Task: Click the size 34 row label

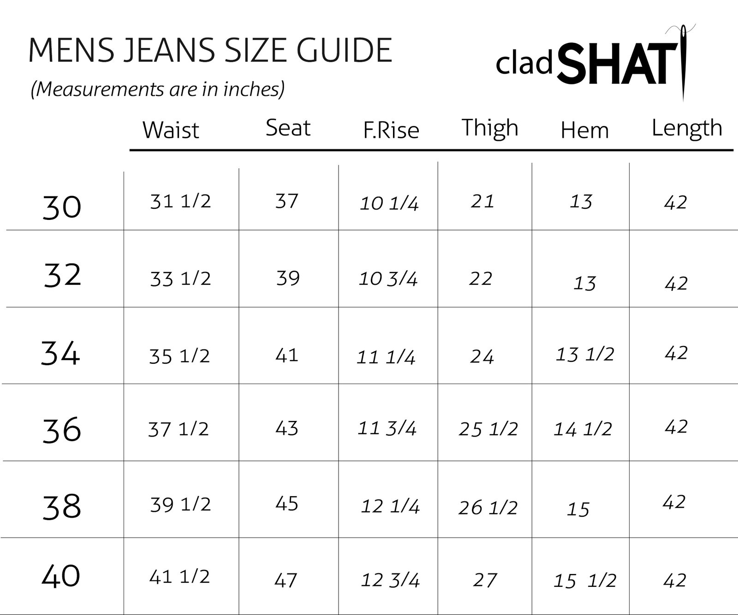Action: coord(60,354)
